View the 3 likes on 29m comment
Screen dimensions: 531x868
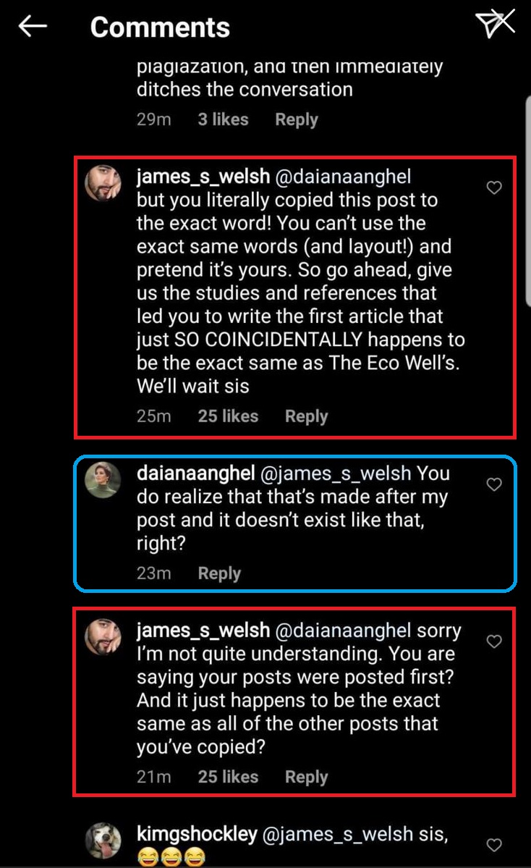[223, 119]
